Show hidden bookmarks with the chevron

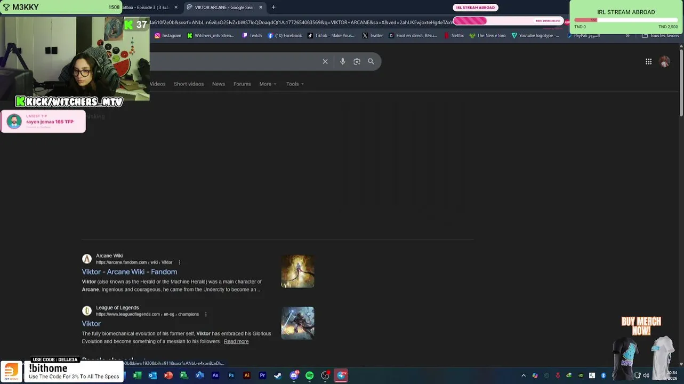point(627,36)
